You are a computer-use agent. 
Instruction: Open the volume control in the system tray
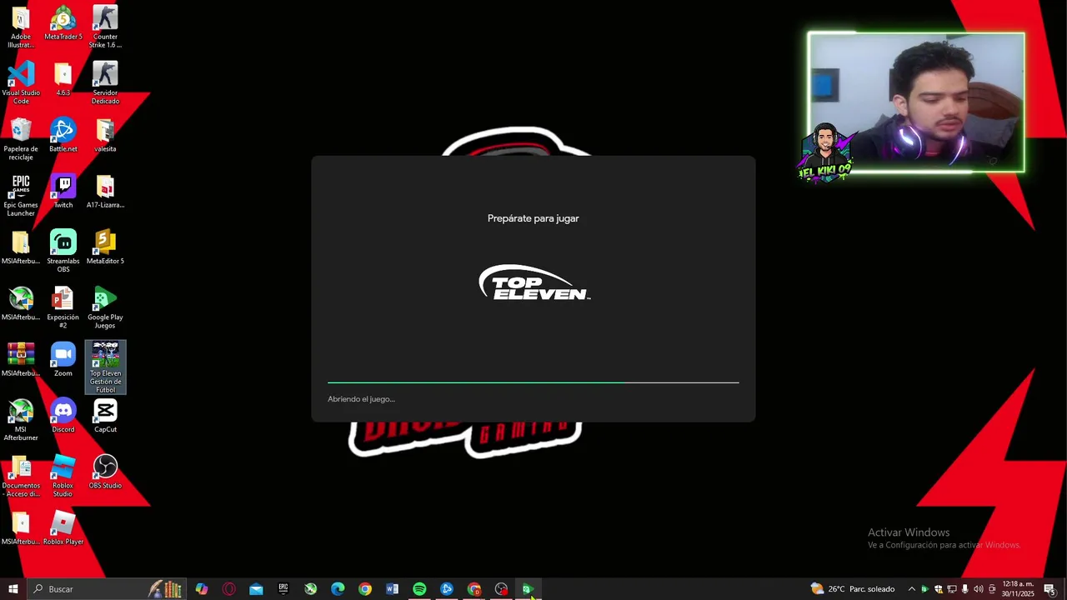pyautogui.click(x=979, y=589)
